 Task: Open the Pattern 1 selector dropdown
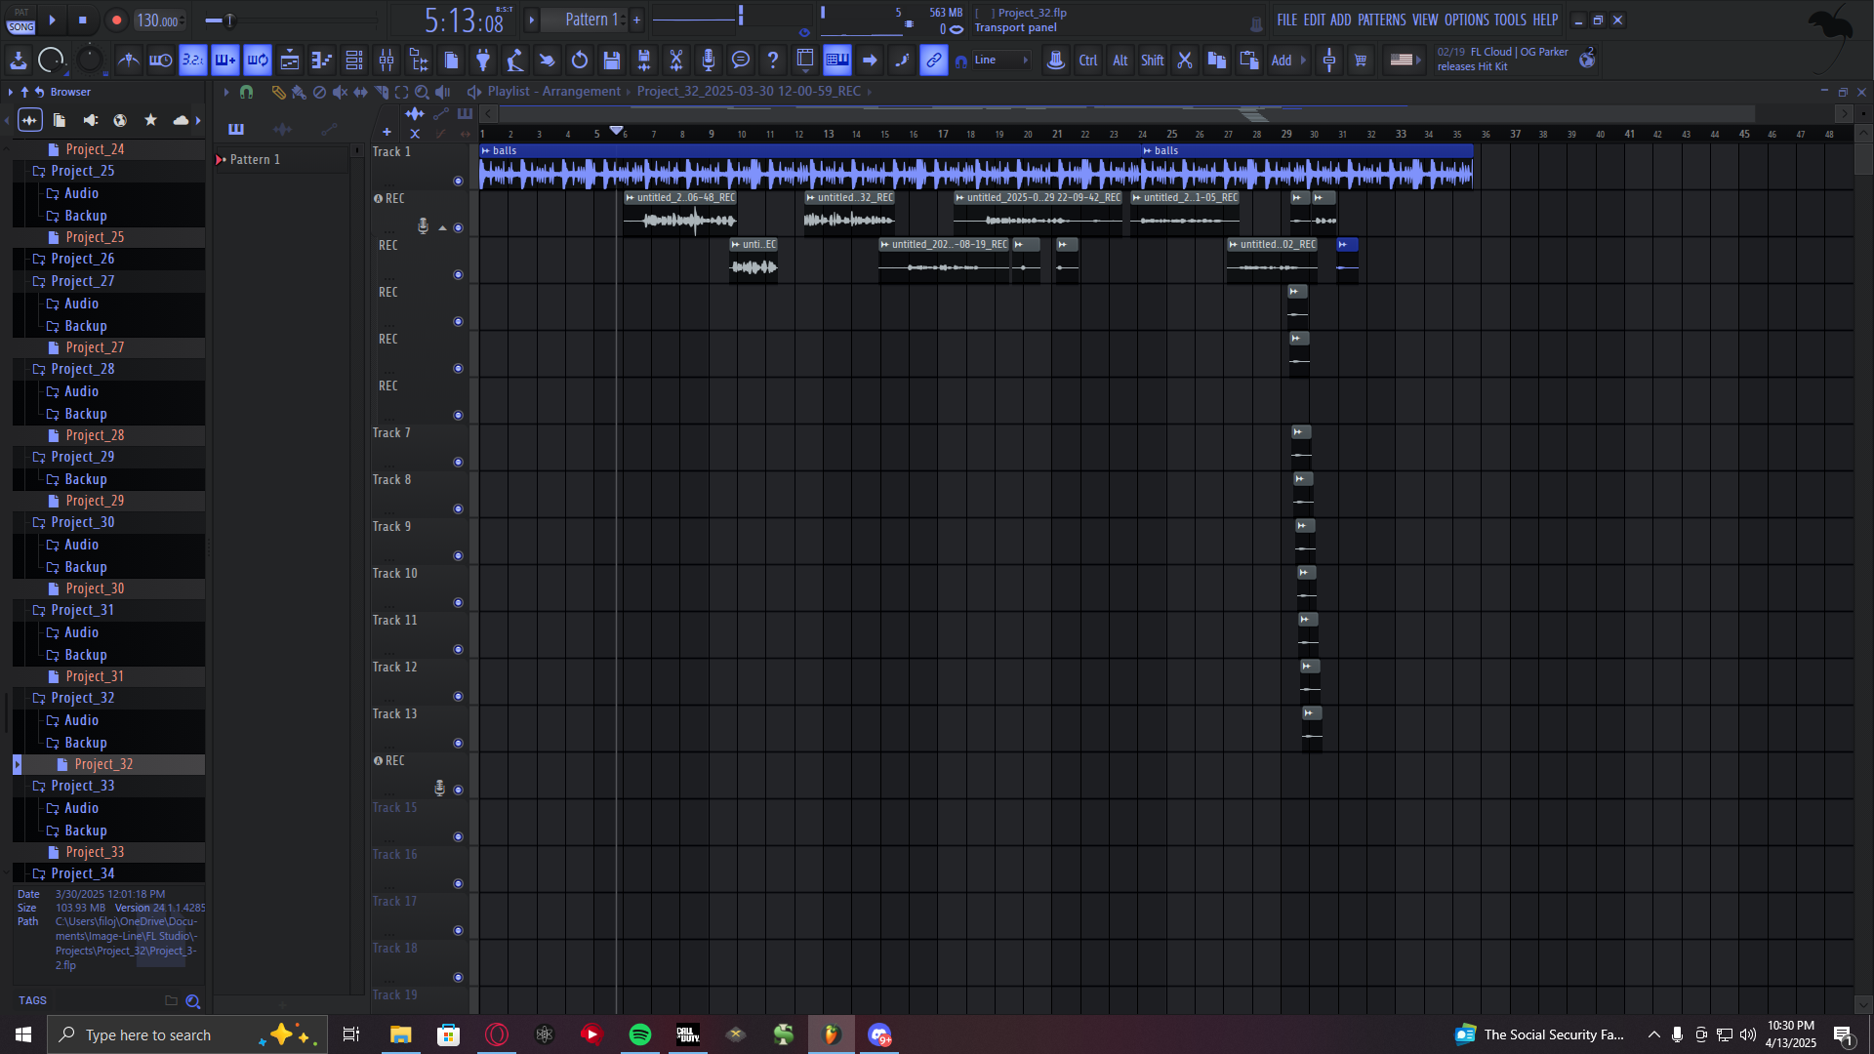click(x=591, y=20)
